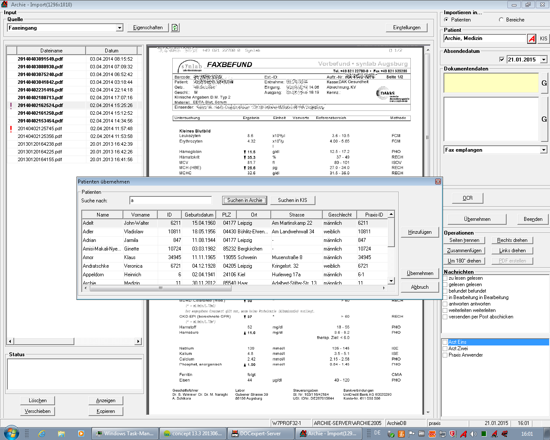Click the Dateiname column header
The width and height of the screenshot is (550, 440).
pyautogui.click(x=51, y=51)
